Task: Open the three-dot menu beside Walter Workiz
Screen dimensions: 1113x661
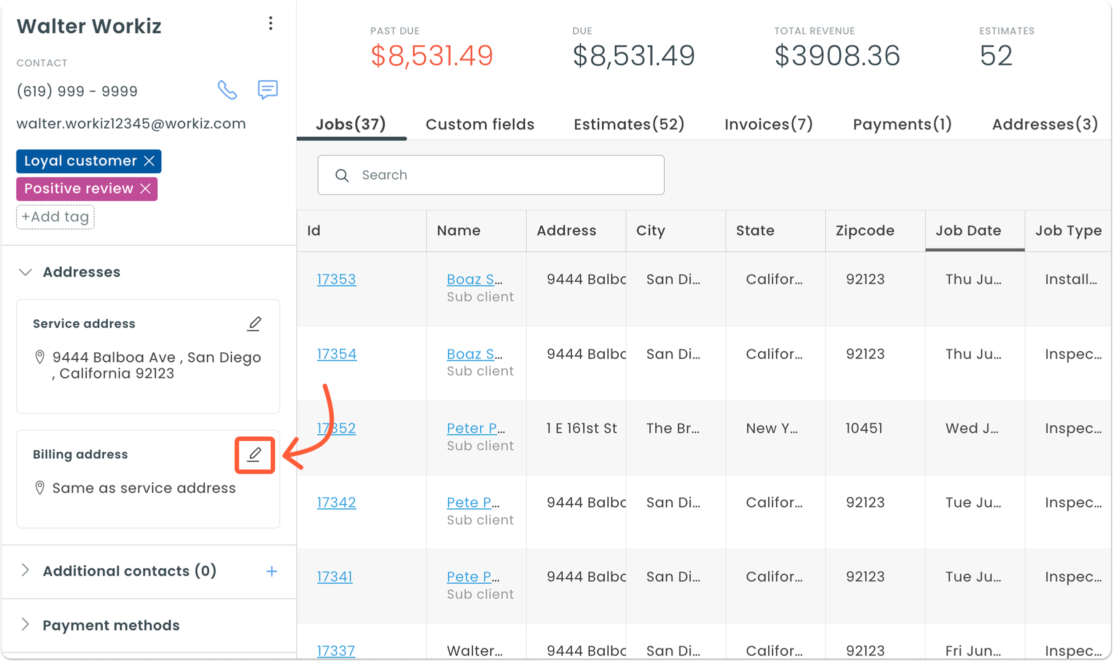Action: pyautogui.click(x=271, y=23)
